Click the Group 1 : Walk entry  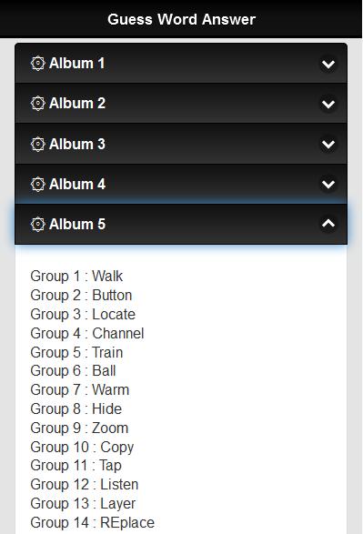(x=76, y=277)
